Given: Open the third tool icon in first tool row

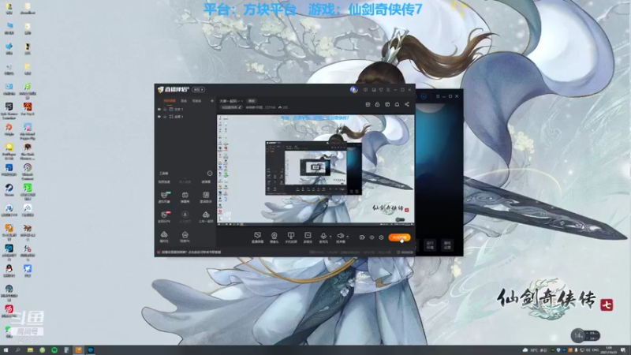Looking at the screenshot, I should pos(206,195).
